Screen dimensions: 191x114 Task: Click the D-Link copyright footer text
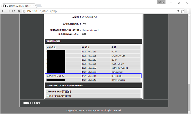point(94,110)
